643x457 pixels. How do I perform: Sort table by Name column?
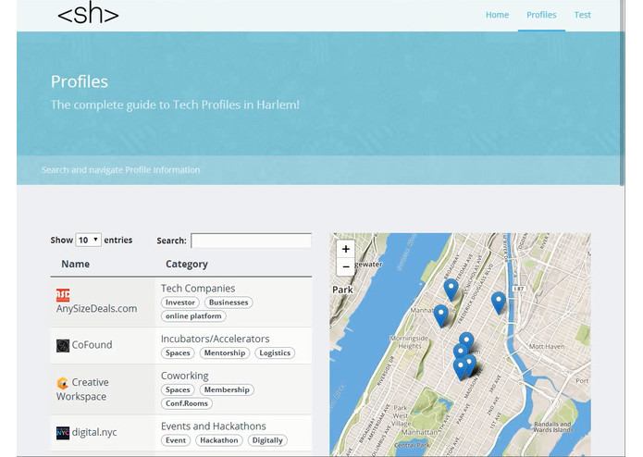pos(76,264)
